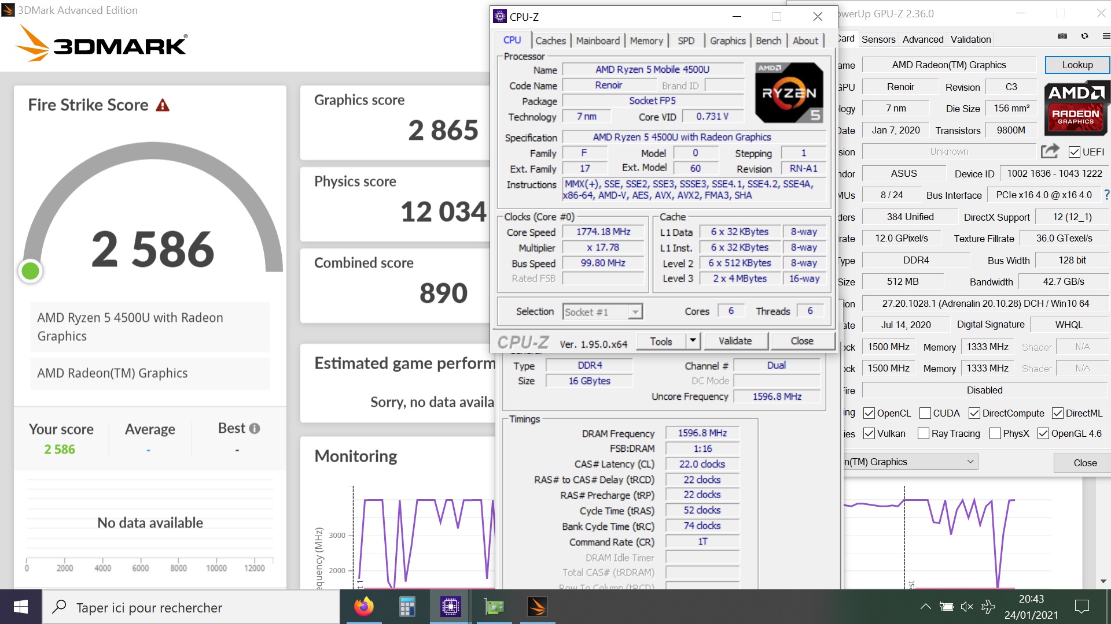This screenshot has width=1111, height=624.
Task: Click the battery status tray icon
Action: click(x=947, y=607)
